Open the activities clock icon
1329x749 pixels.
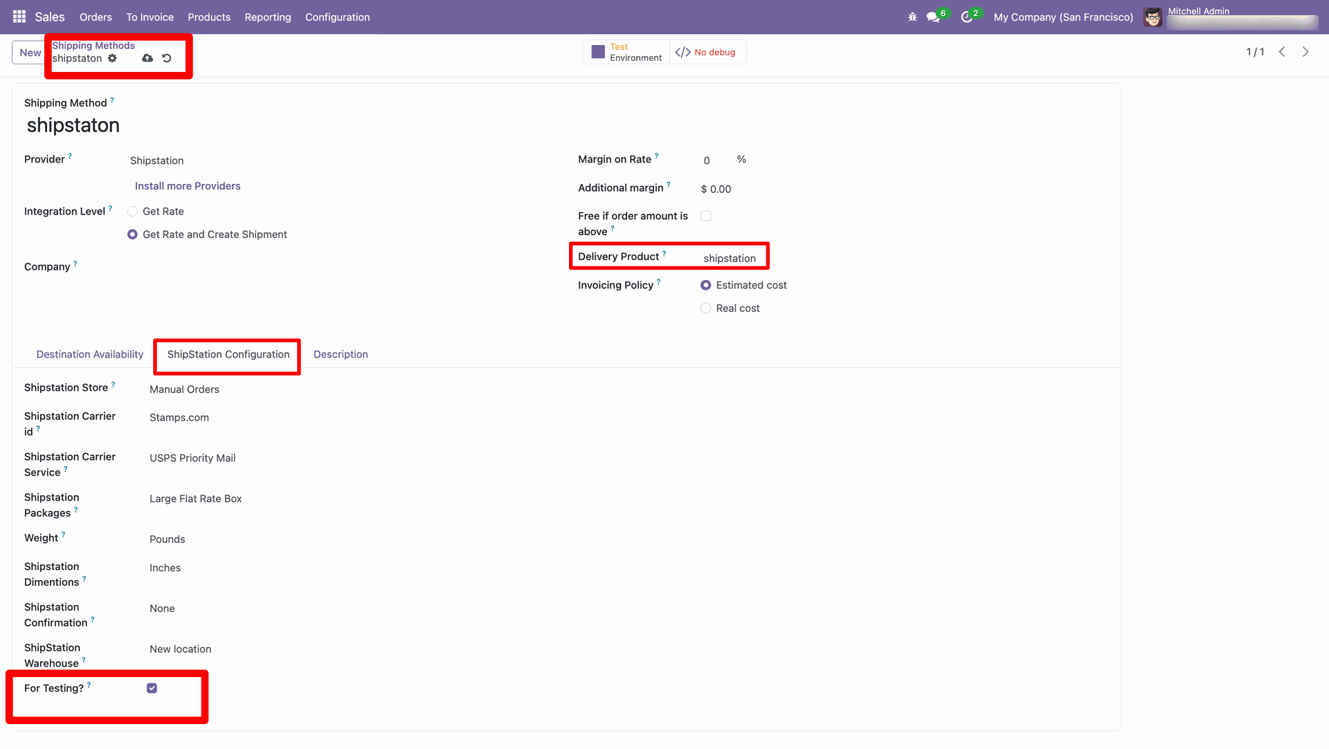coord(967,17)
